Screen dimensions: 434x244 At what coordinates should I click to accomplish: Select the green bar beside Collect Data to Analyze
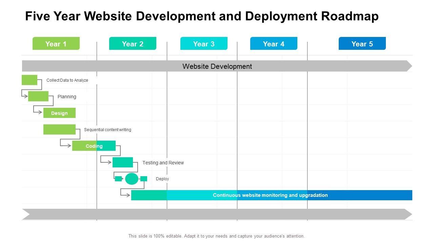[x=29, y=80]
